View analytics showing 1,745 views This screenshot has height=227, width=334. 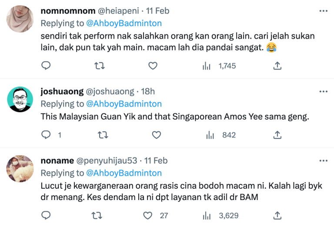point(219,66)
